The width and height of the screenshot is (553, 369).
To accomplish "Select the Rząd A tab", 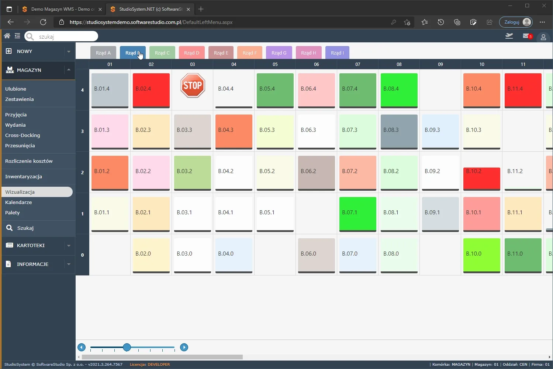I will 103,53.
